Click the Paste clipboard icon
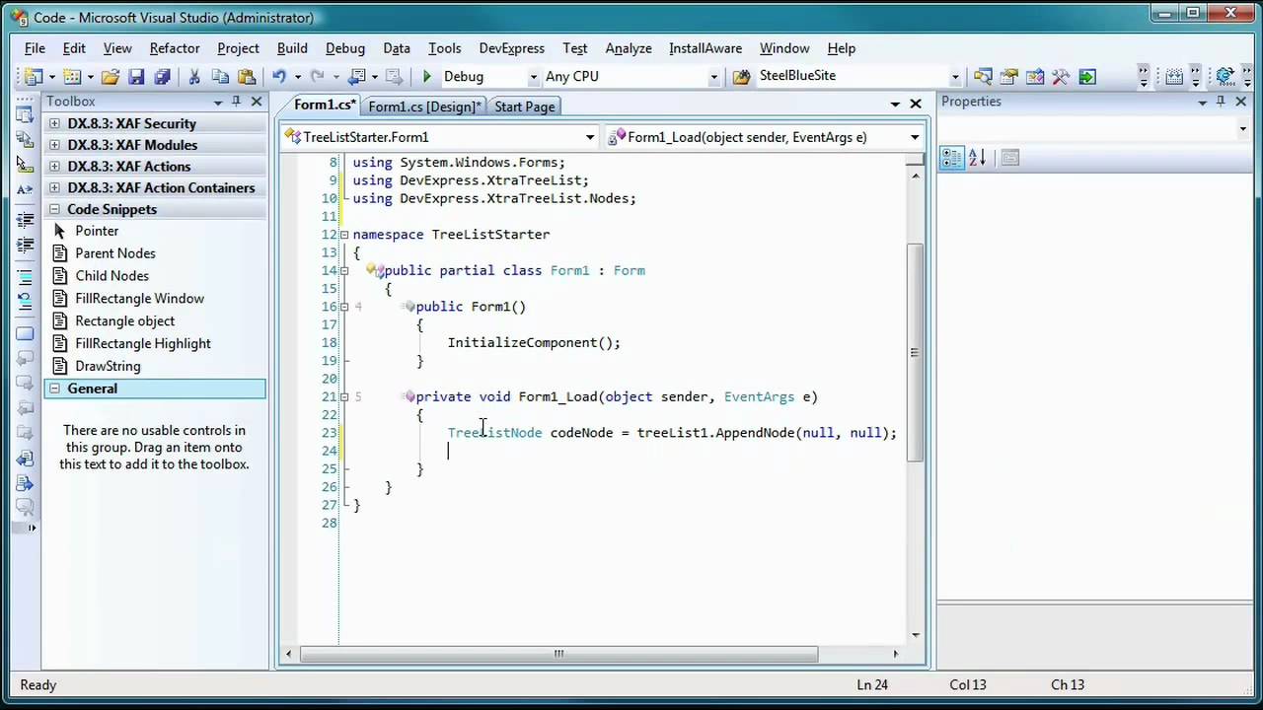Image resolution: width=1263 pixels, height=710 pixels. tap(247, 77)
